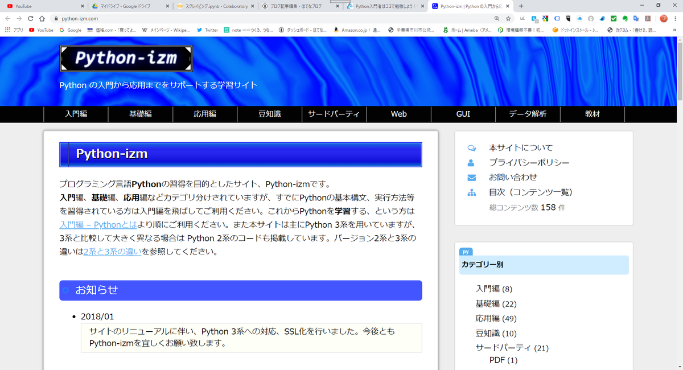This screenshot has width=683, height=370.
Task: Open category サードパーティ (21) in sidebar
Action: tap(512, 348)
